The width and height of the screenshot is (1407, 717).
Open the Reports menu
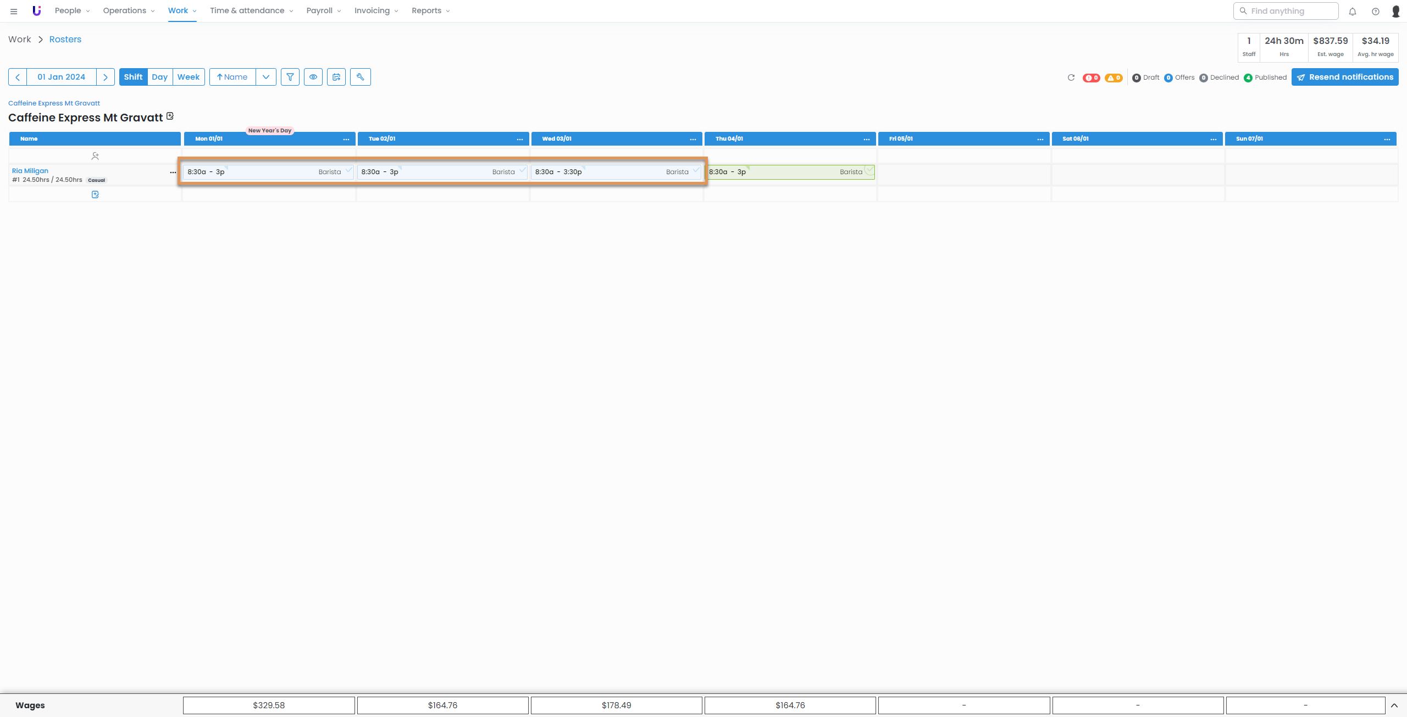coord(430,10)
